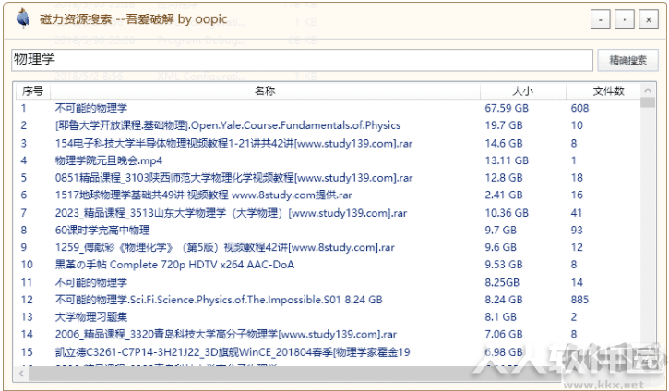Select 1259_傅献彩《物理化学》 result
The width and height of the screenshot is (669, 391).
[224, 247]
